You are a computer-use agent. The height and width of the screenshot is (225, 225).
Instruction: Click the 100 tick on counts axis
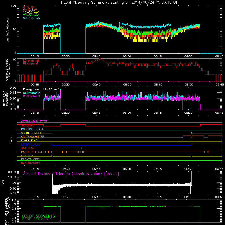[x=13, y=6]
